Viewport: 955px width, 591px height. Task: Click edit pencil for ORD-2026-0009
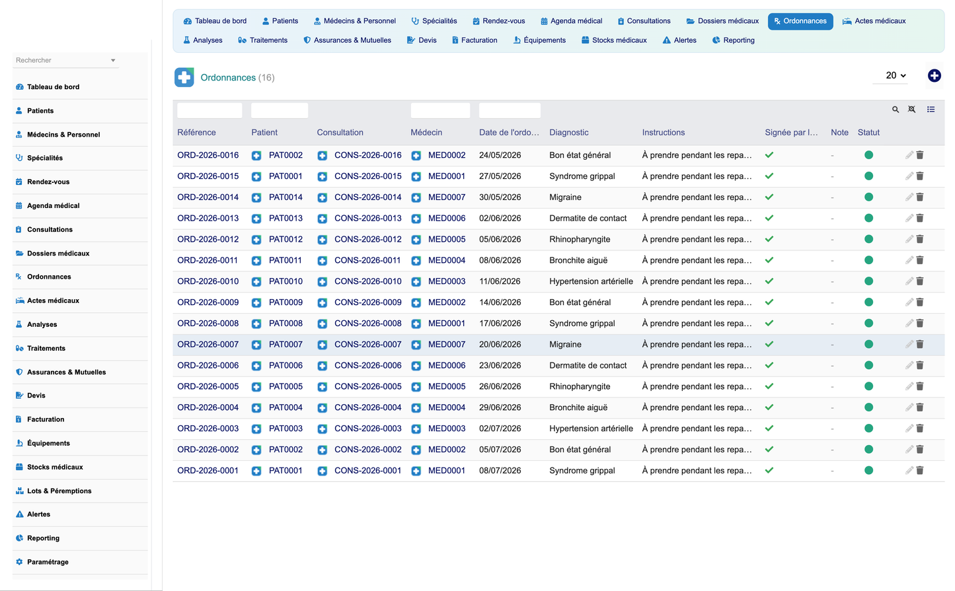pyautogui.click(x=909, y=302)
